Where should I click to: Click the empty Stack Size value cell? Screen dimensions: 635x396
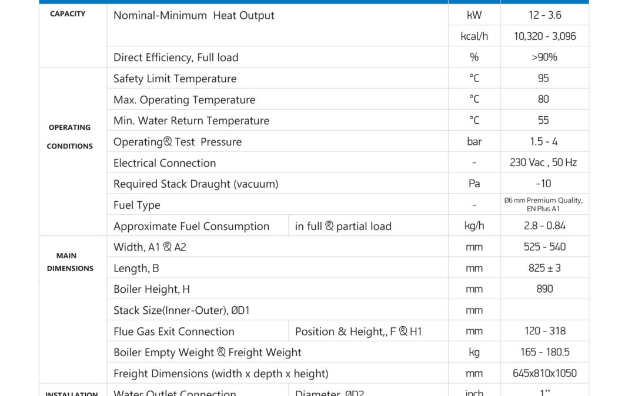[544, 310]
